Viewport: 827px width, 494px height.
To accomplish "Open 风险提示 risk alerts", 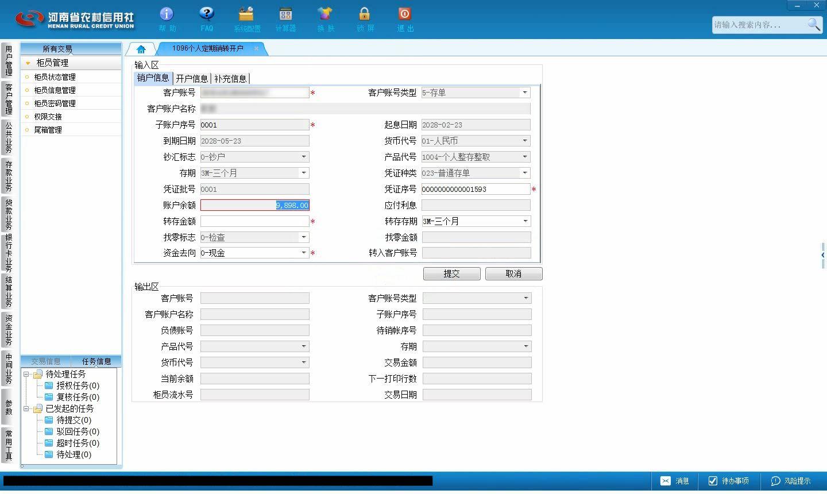I will click(x=791, y=481).
